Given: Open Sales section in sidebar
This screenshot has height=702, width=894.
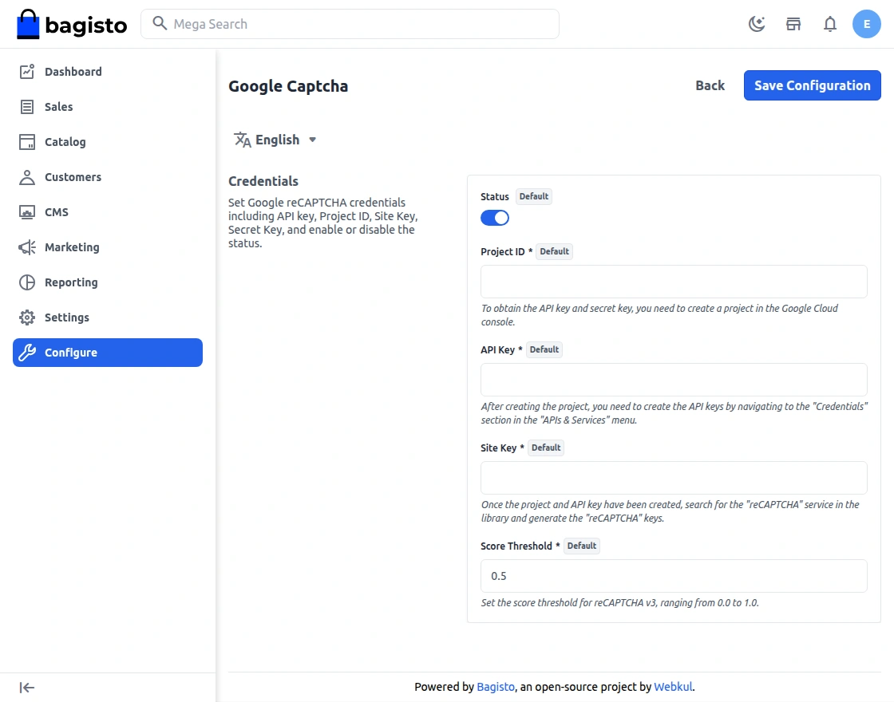Looking at the screenshot, I should click(58, 107).
